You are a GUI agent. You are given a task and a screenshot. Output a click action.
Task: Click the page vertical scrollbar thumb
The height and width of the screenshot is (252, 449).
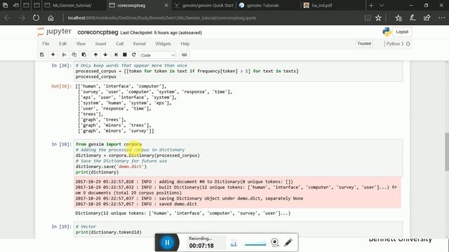pos(447,152)
